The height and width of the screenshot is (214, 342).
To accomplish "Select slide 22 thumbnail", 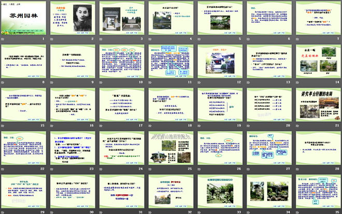I will 23,148.
